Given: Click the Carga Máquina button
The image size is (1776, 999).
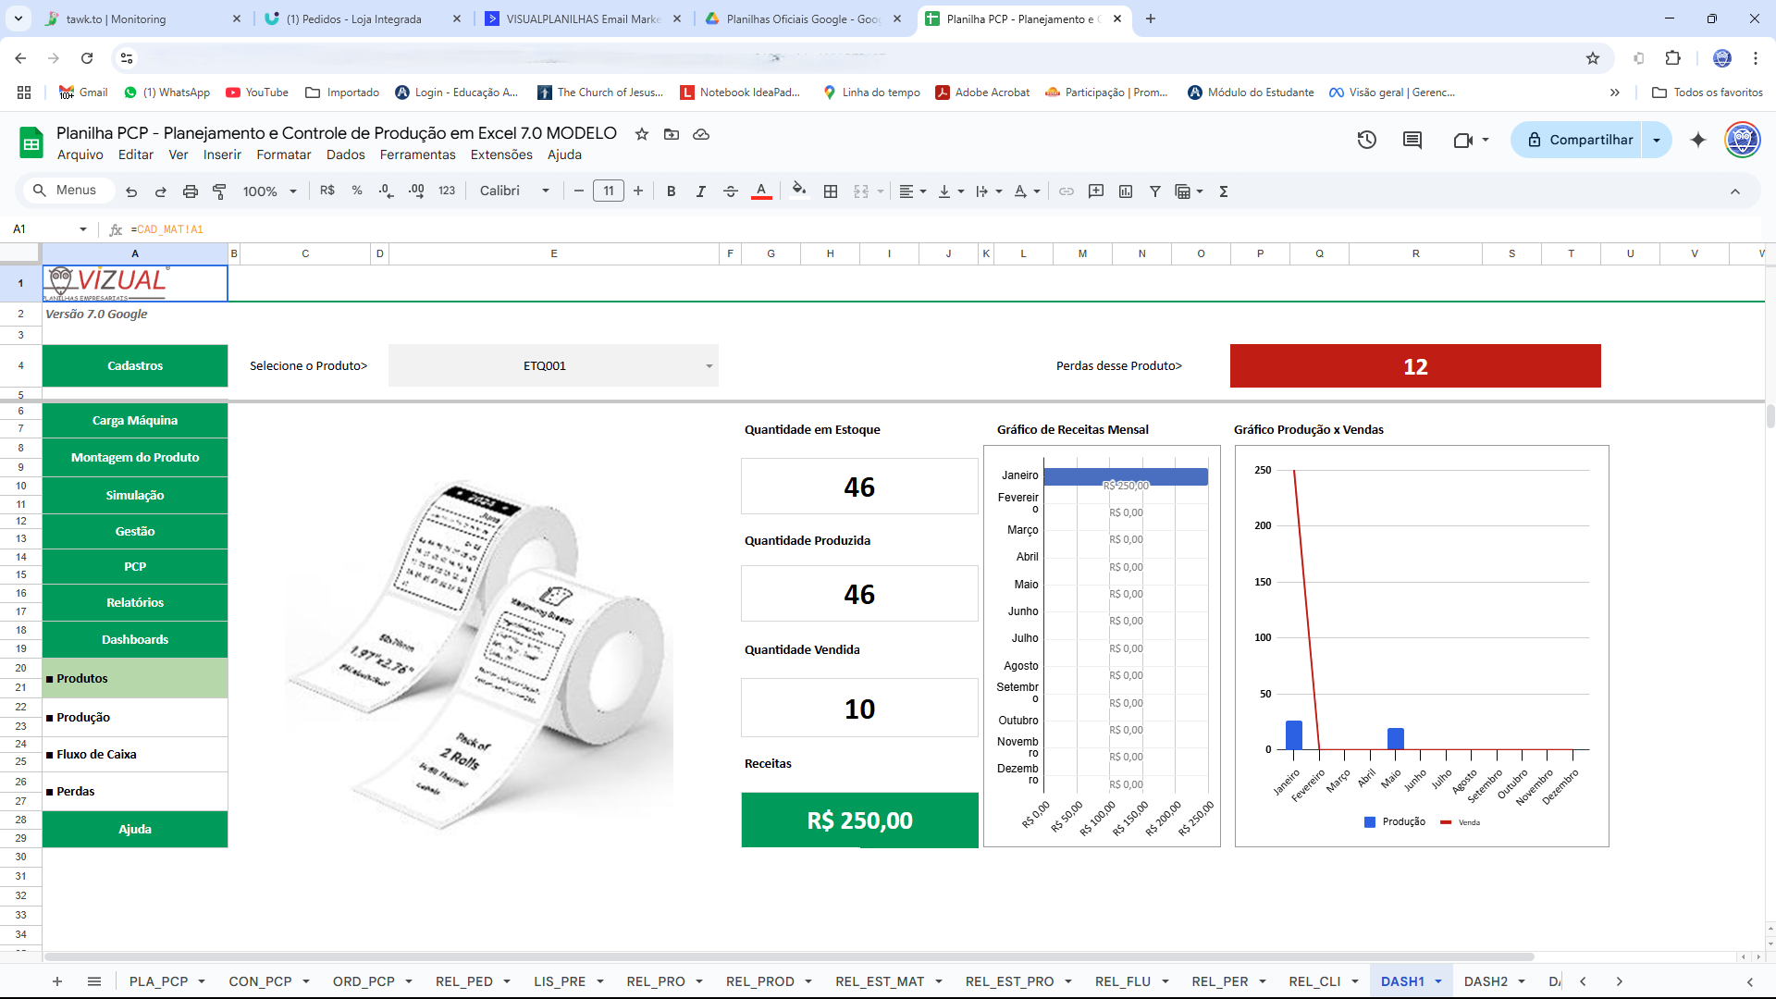Looking at the screenshot, I should tap(135, 421).
